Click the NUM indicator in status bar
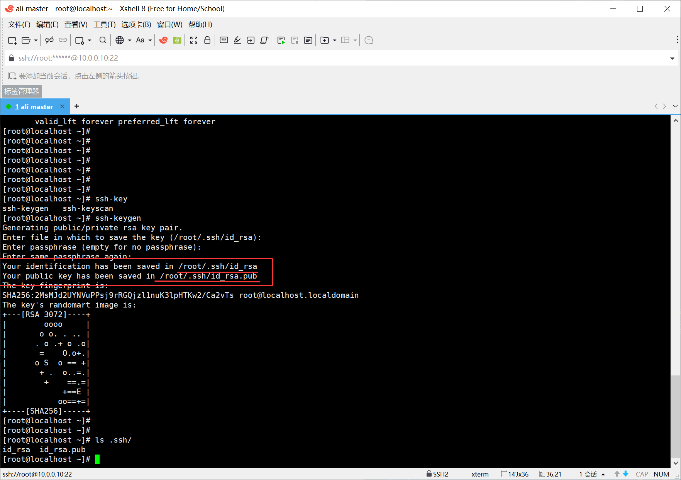681x480 pixels. point(661,474)
